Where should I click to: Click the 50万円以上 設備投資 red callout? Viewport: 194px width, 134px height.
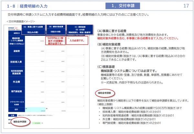55,41
